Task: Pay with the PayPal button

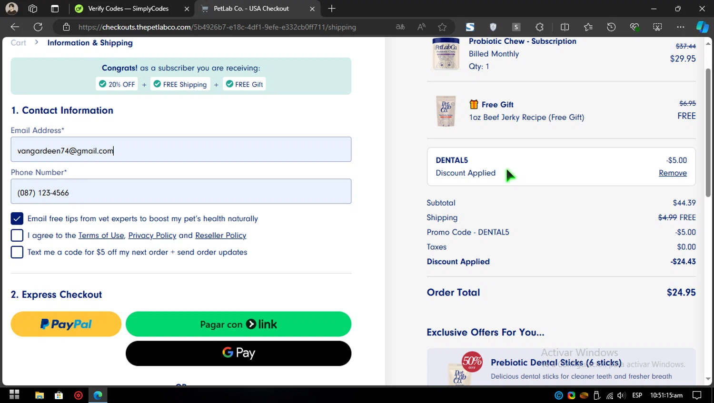Action: 66,324
